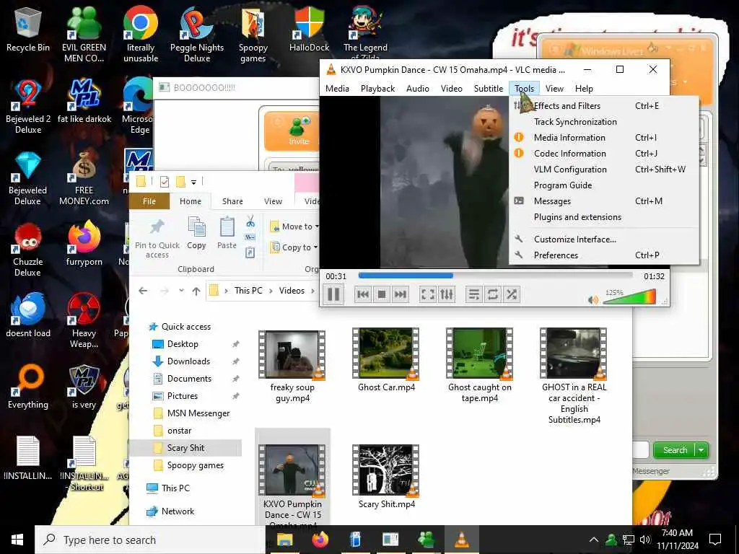Stop playback in VLC
This screenshot has width=739, height=554.
click(382, 294)
